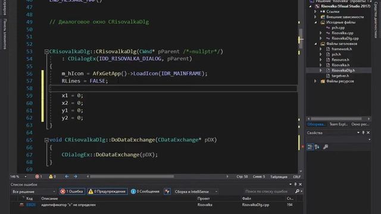
Task: Click the Исходные файлы folder icon
Action: (323, 23)
